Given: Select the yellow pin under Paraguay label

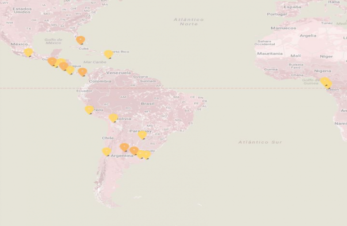Looking at the screenshot, I should [142, 135].
